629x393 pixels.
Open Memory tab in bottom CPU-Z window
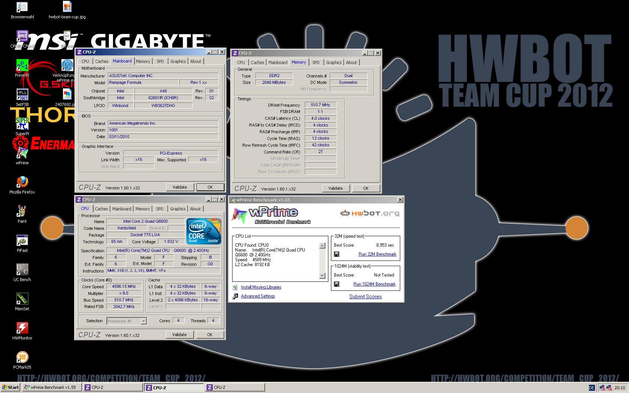point(143,209)
